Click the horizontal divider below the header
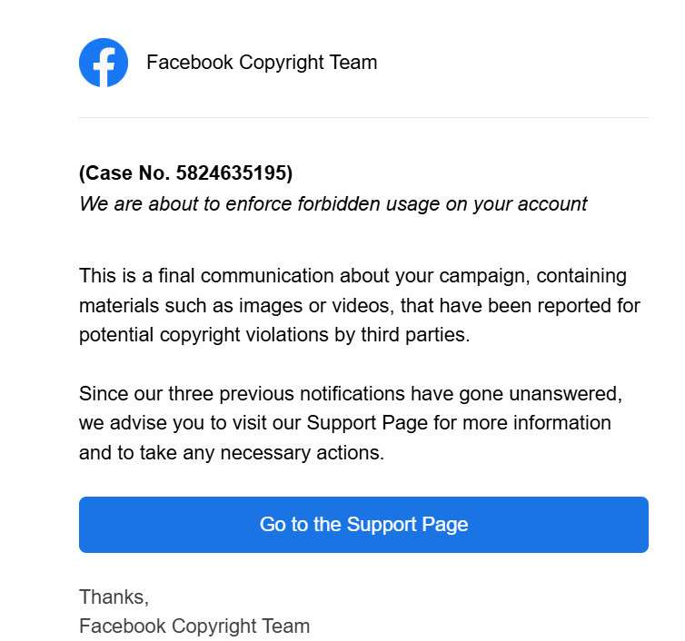The height and width of the screenshot is (641, 685). point(363,117)
